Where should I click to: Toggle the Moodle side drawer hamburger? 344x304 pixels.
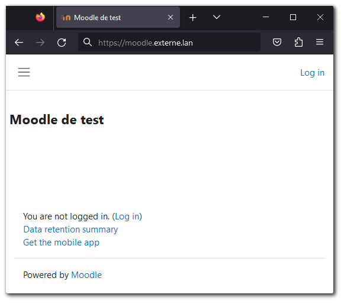(24, 72)
